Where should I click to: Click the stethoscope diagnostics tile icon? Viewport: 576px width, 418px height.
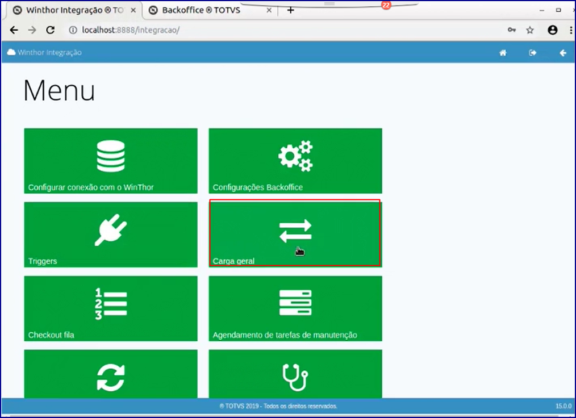[295, 377]
